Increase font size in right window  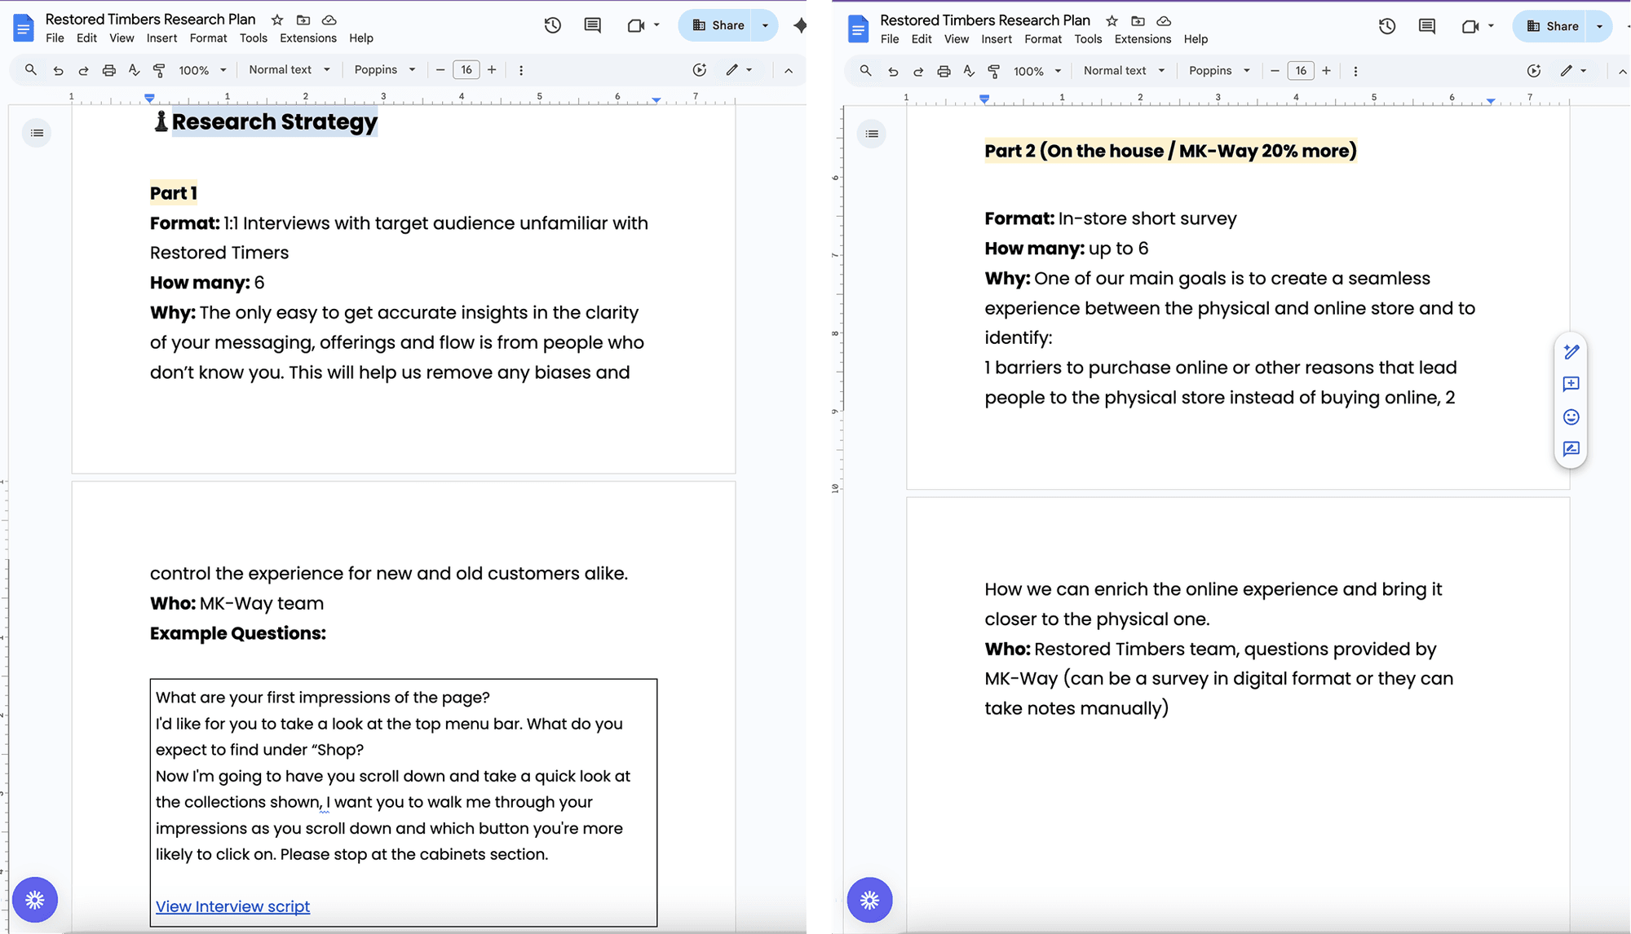click(x=1326, y=71)
